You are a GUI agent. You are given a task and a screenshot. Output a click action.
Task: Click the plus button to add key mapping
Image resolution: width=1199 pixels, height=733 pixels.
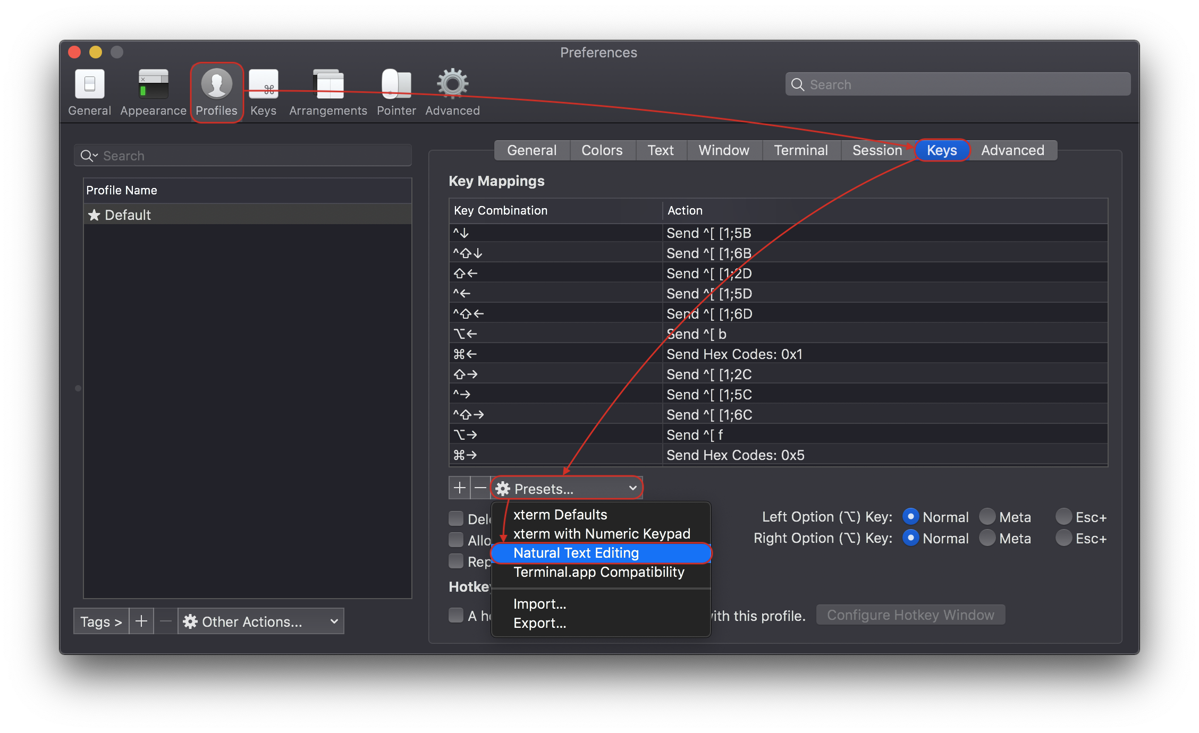click(460, 488)
